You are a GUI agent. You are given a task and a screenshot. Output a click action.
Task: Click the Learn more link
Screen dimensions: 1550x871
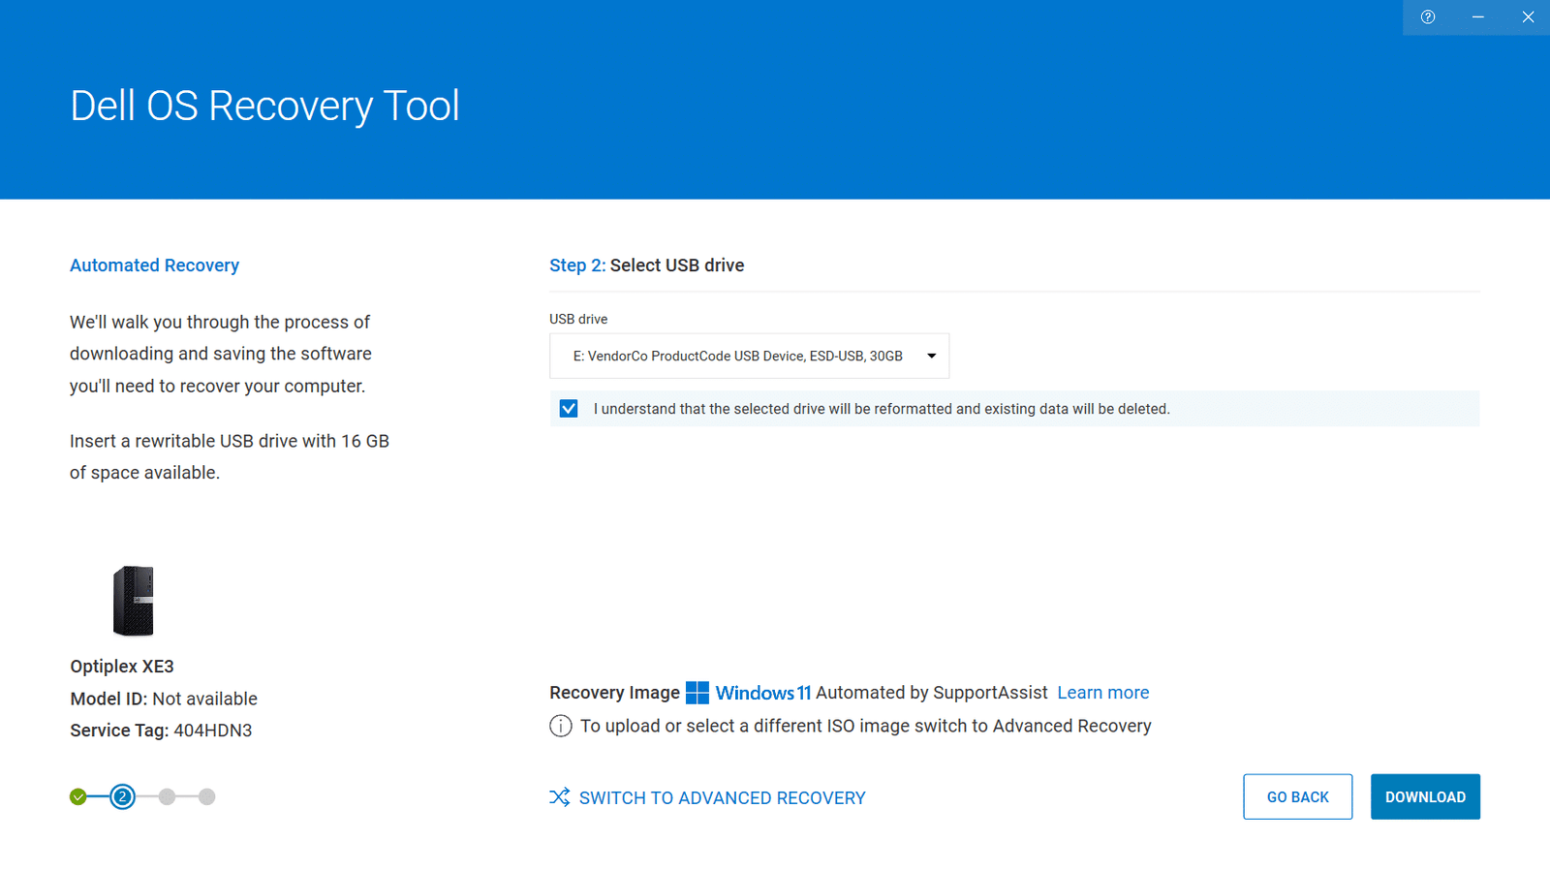coord(1102,693)
